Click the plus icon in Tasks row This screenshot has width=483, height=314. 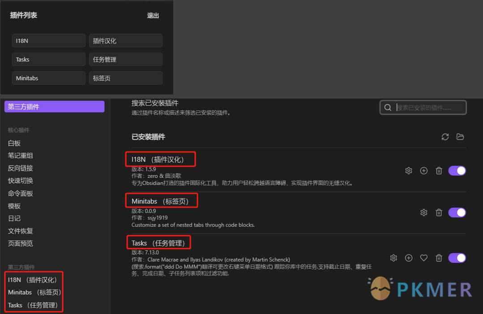point(408,258)
